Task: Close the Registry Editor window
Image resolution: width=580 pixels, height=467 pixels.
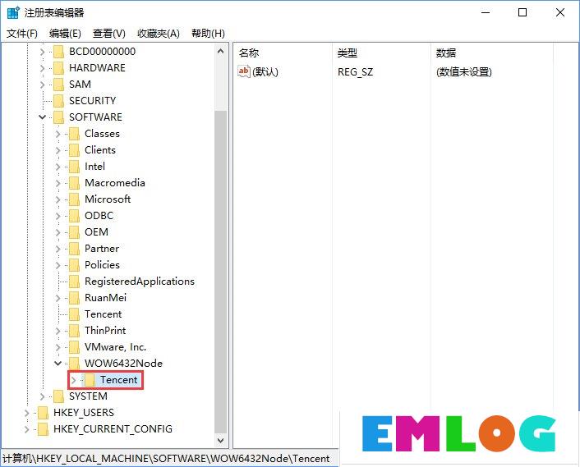Action: click(560, 12)
